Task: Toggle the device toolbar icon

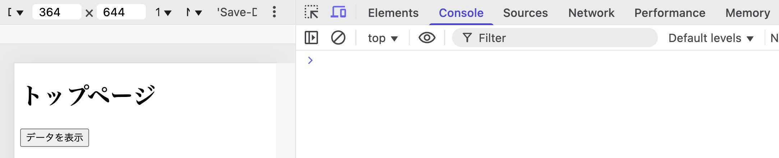Action: coord(338,12)
